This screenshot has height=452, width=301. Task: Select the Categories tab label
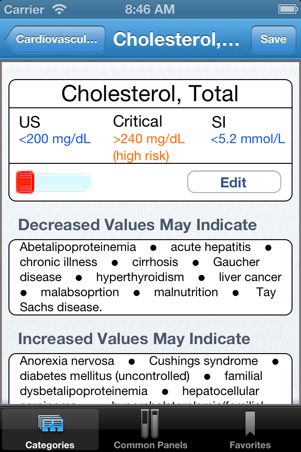(x=50, y=445)
